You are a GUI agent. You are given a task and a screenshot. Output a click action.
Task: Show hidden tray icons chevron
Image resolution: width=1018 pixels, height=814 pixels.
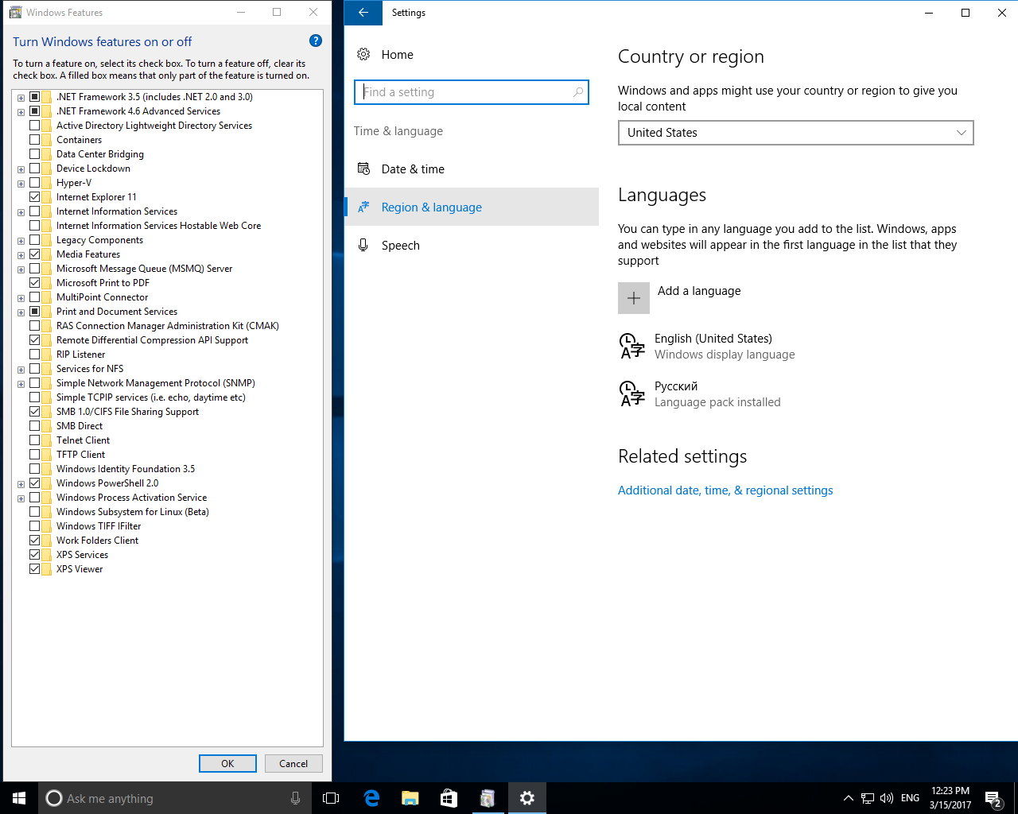[x=848, y=798]
